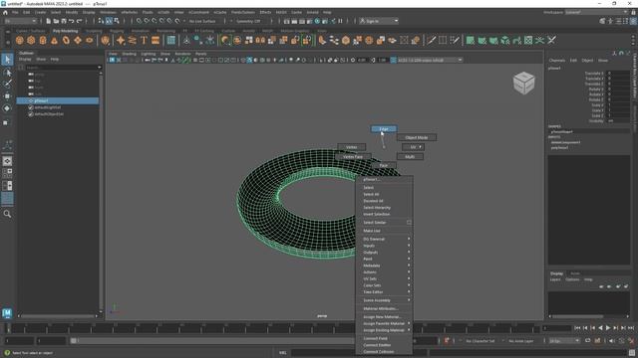Create a polygon sphere from shelf

click(x=19, y=40)
